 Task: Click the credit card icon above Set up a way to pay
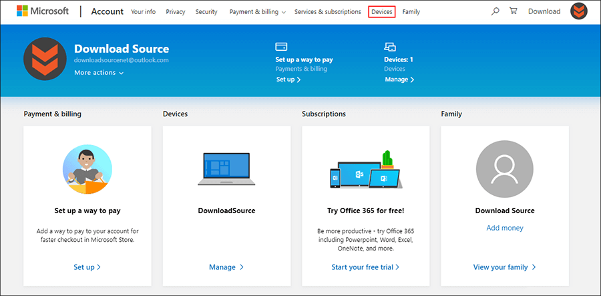281,47
